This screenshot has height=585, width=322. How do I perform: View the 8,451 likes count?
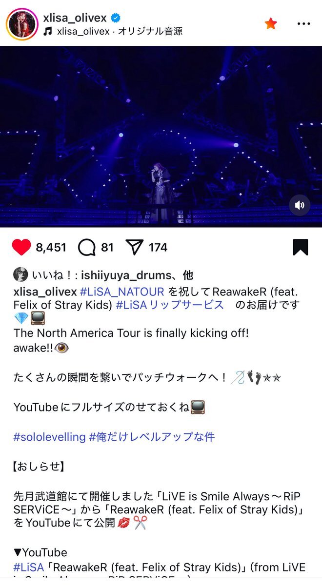[51, 248]
